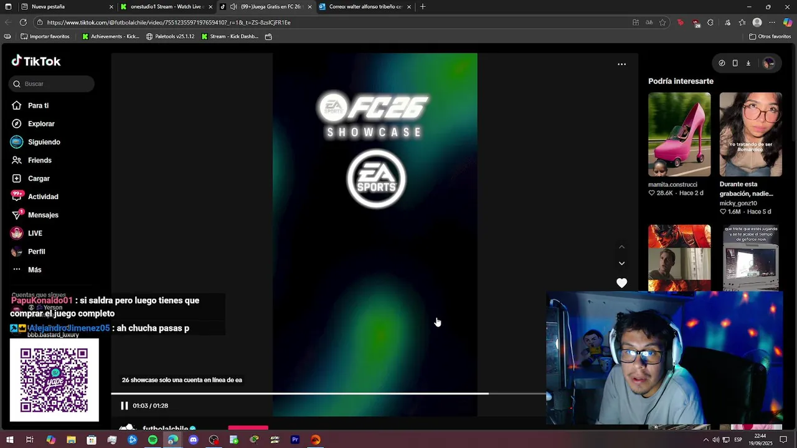Like the video with the heart

point(621,283)
